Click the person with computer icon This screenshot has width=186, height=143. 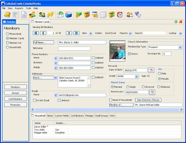coord(130,15)
